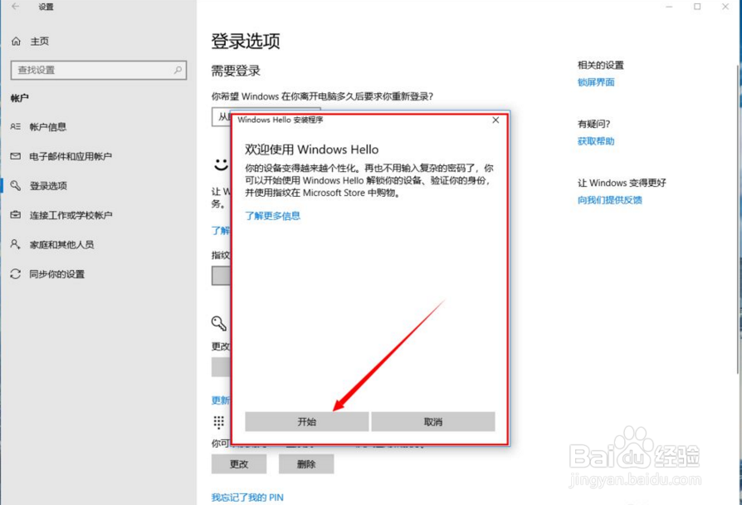
Task: Click the 登录选项 page heading
Action: pyautogui.click(x=245, y=42)
